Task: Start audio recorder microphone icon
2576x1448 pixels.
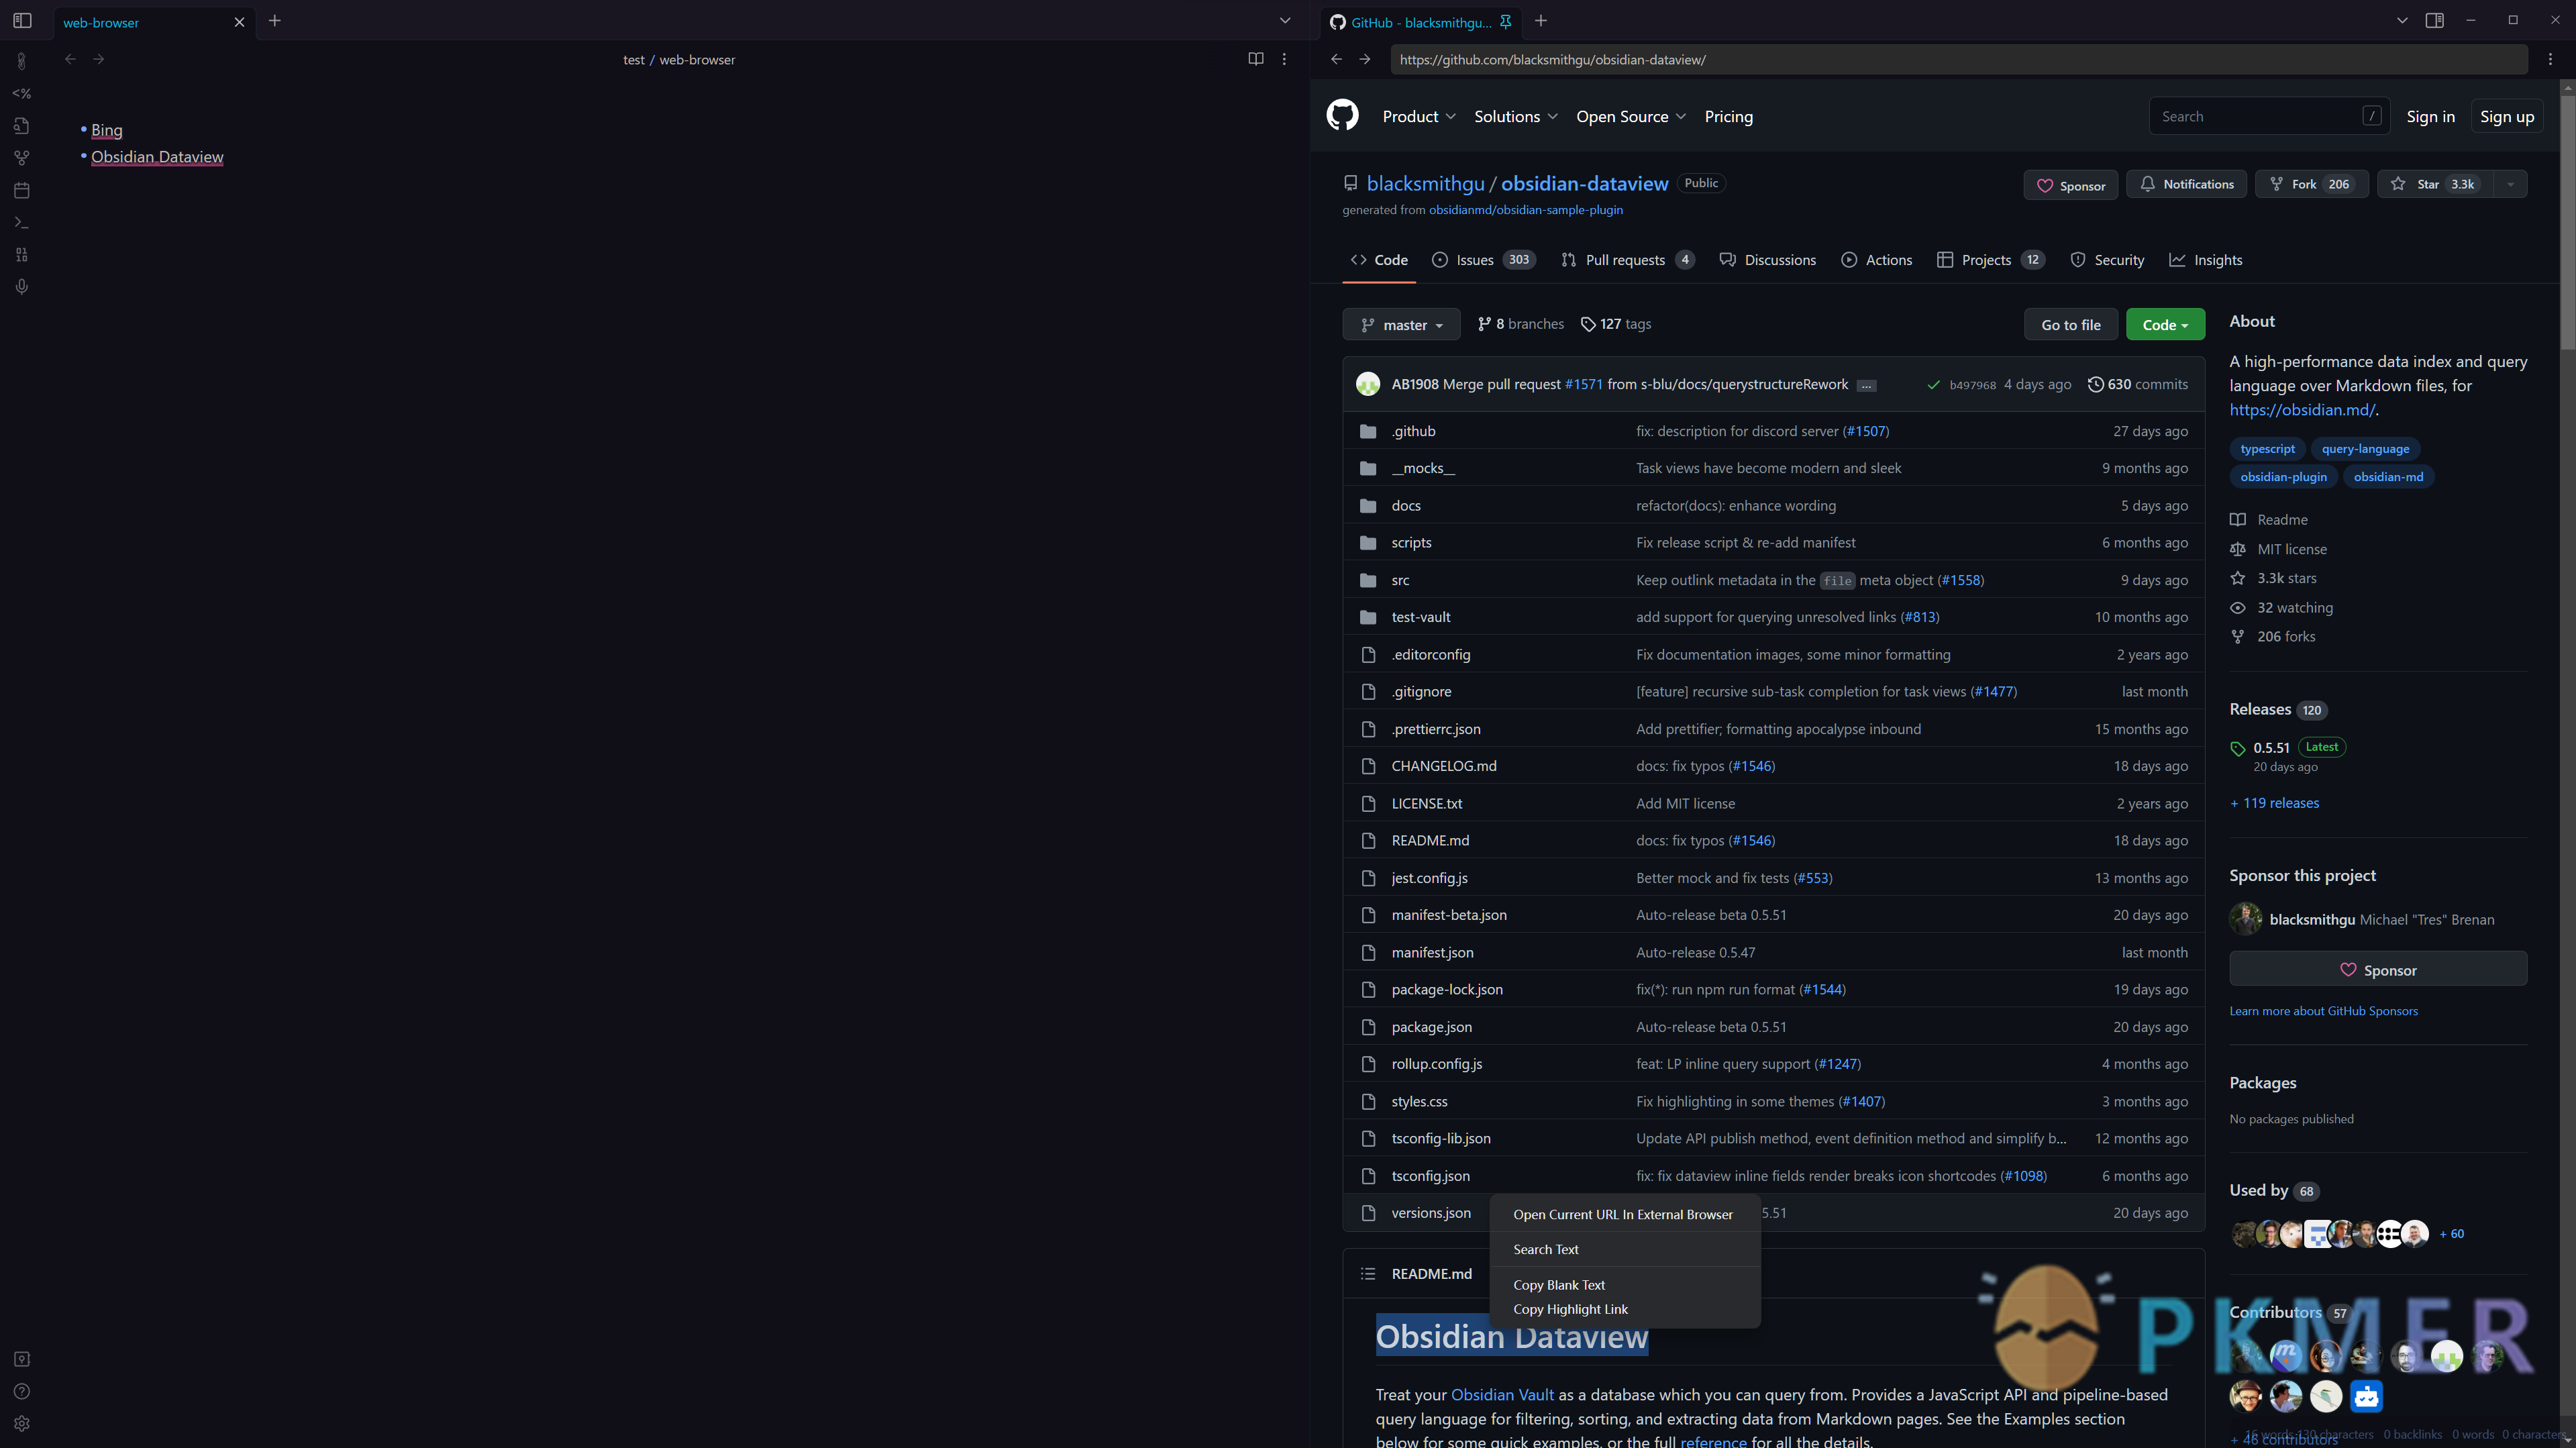Action: pos(21,287)
